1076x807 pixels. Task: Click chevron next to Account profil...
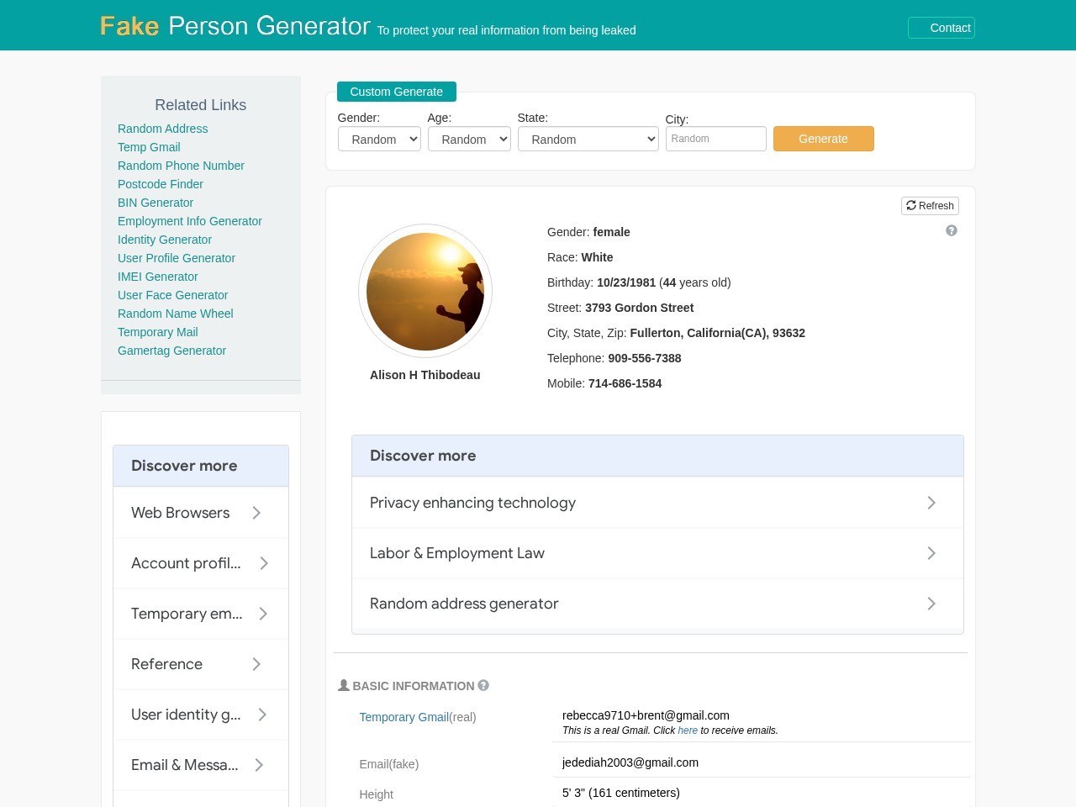(x=264, y=563)
